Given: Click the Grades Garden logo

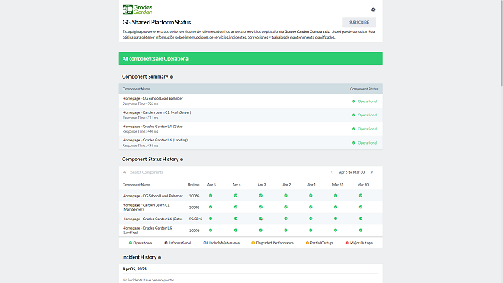Looking at the screenshot, I should click(138, 9).
